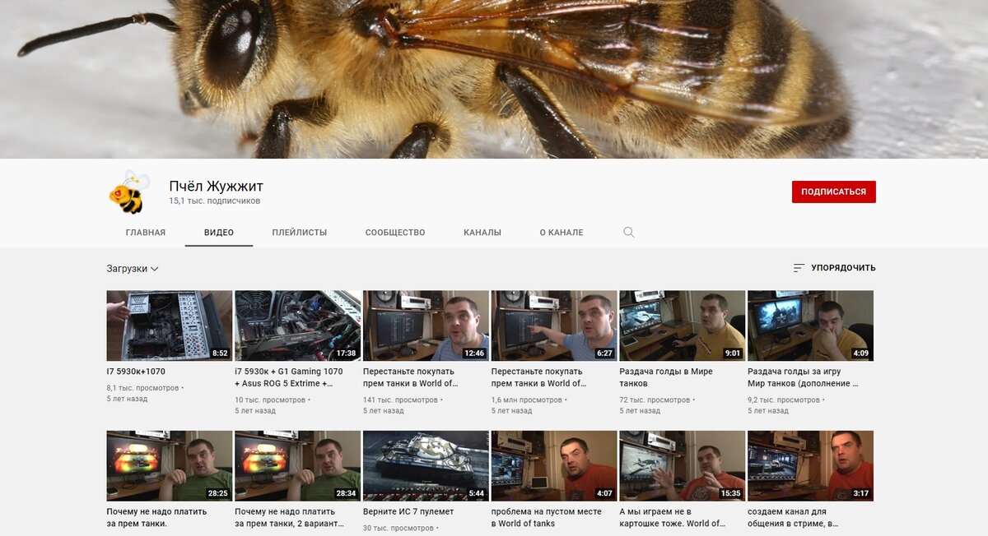Click the Раздача голды в Мире танков thumbnail
The image size is (988, 536).
[x=682, y=324]
